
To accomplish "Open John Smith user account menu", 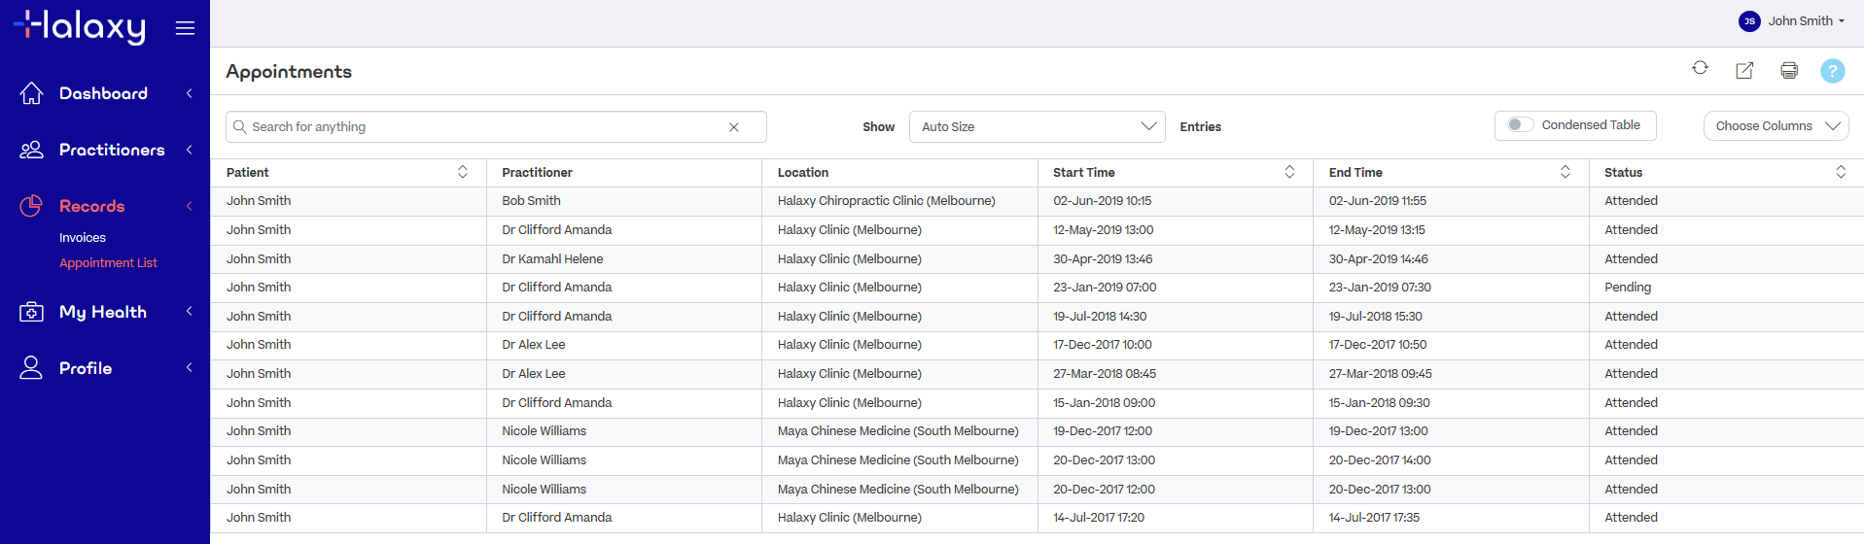I will (1791, 21).
